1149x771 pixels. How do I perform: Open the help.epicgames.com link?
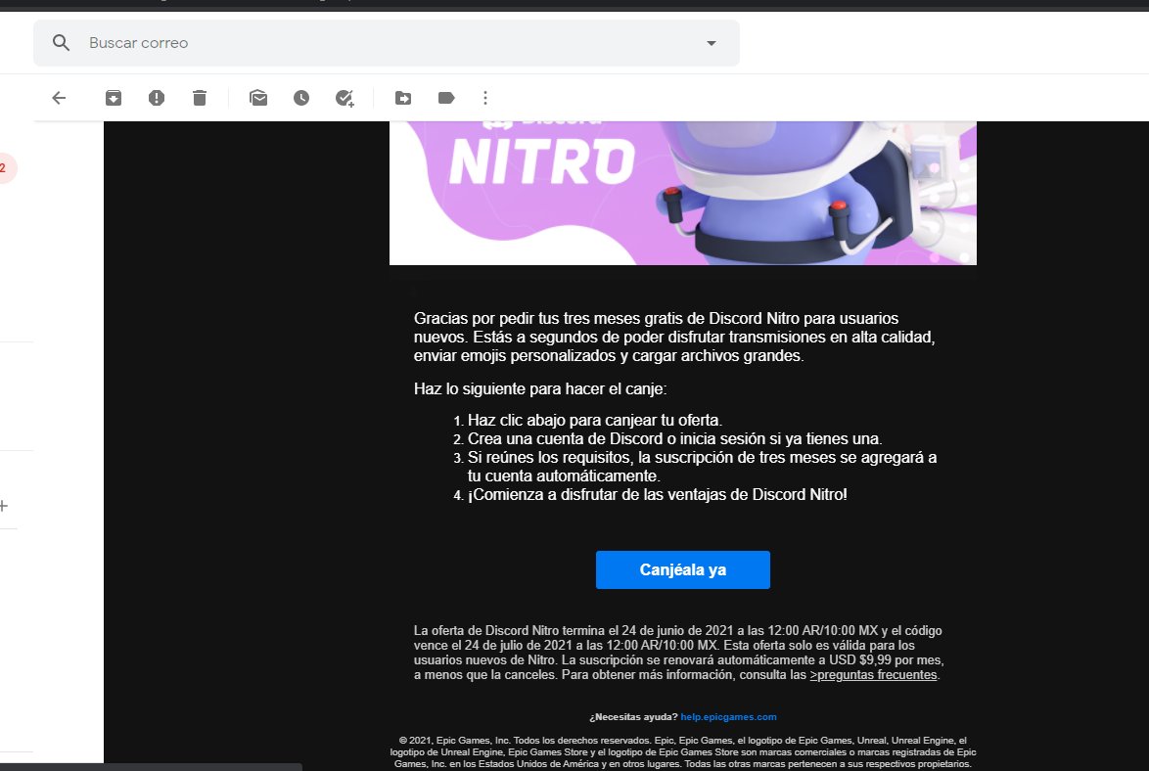click(728, 717)
